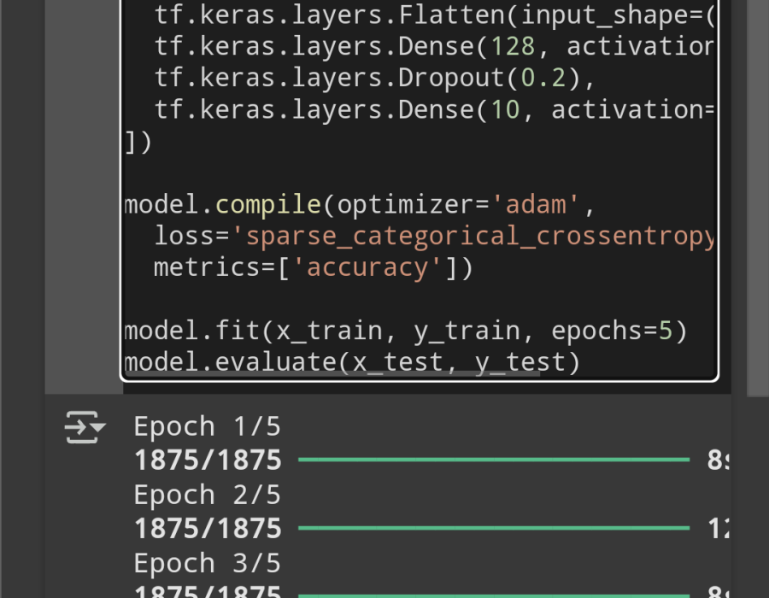Click the closing '])' bracket line
This screenshot has height=598, width=769.
click(138, 142)
